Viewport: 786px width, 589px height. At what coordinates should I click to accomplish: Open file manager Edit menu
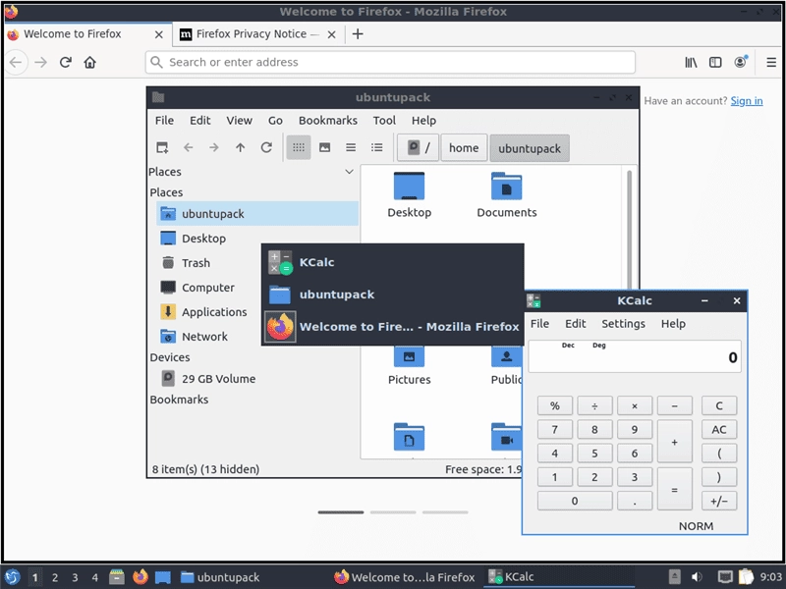199,120
